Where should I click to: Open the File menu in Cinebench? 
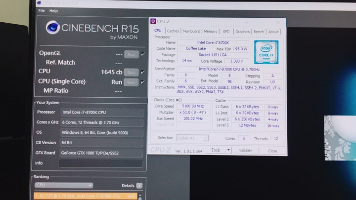click(42, 11)
